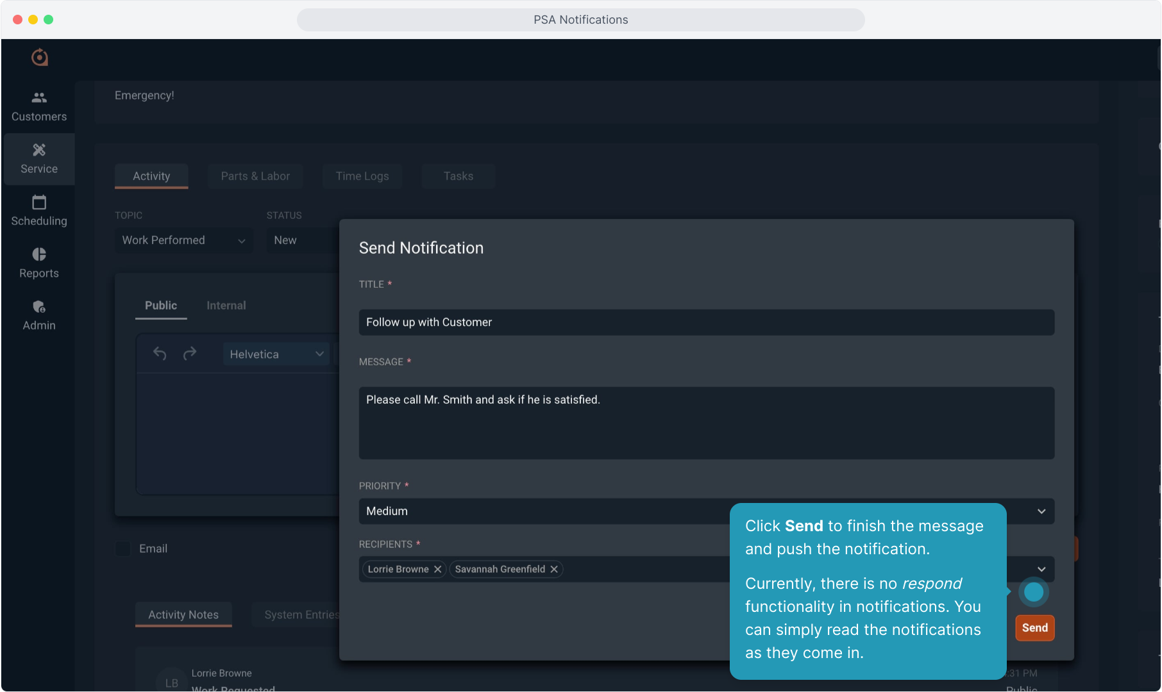Screen dimensions: 1162x692
Task: Open the Work Performed topic dropdown
Action: [183, 240]
